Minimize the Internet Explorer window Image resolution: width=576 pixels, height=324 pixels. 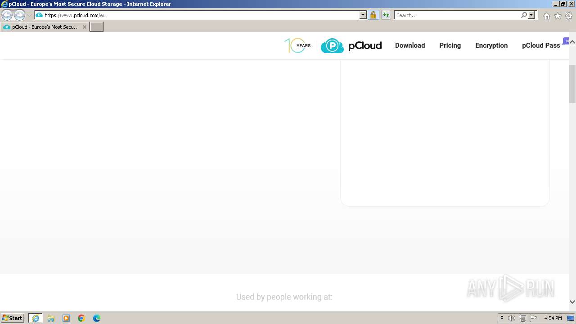(555, 4)
